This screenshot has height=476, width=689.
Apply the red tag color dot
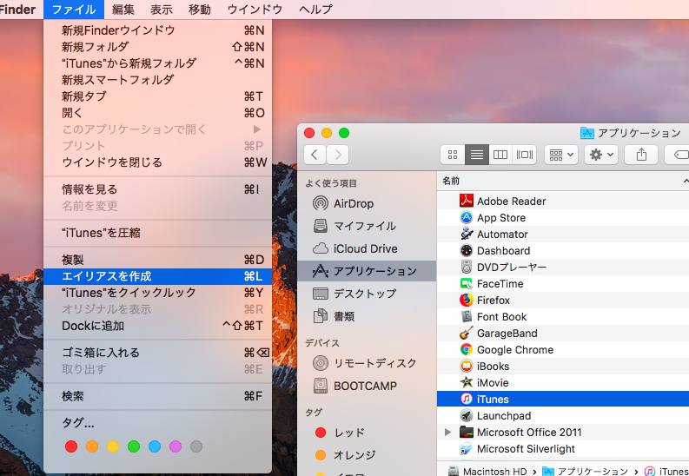[x=71, y=446]
